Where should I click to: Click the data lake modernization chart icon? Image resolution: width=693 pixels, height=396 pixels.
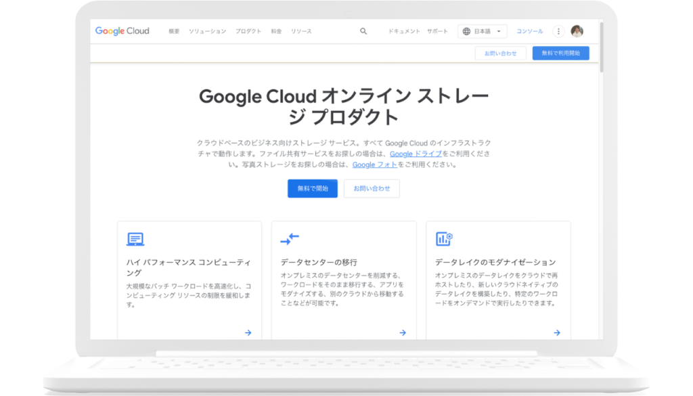[444, 239]
